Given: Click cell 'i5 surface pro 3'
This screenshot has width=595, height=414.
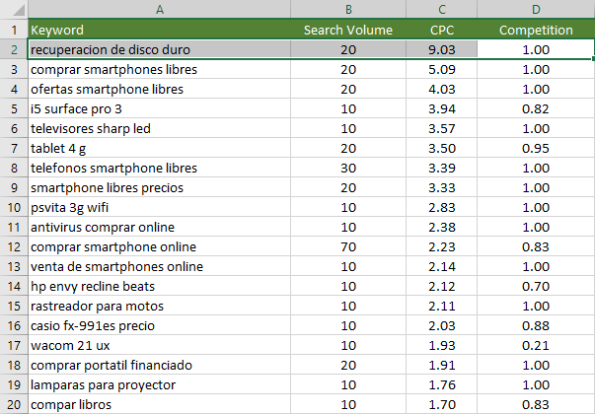Looking at the screenshot, I should (x=160, y=108).
